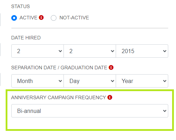Open the Bi-annual frequency dropdown

coord(90,111)
